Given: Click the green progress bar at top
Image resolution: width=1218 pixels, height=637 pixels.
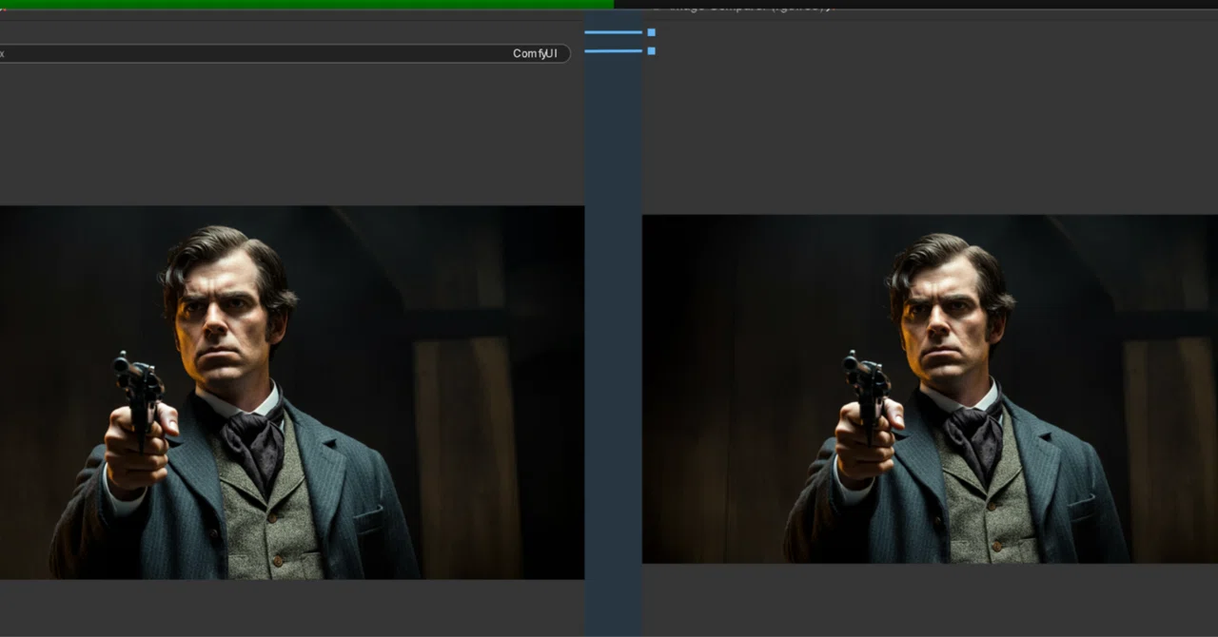Looking at the screenshot, I should (x=306, y=5).
